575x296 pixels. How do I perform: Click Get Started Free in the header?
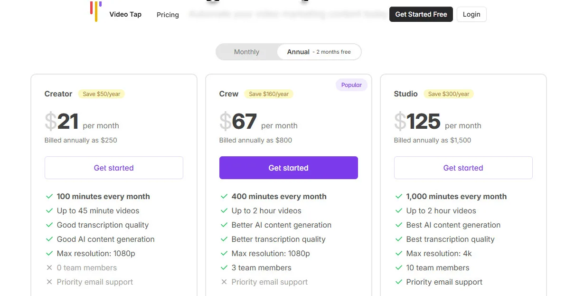coord(421,14)
